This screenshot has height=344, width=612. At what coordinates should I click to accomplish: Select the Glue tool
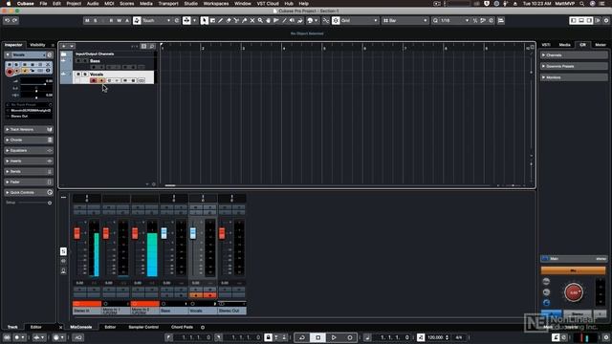click(245, 20)
